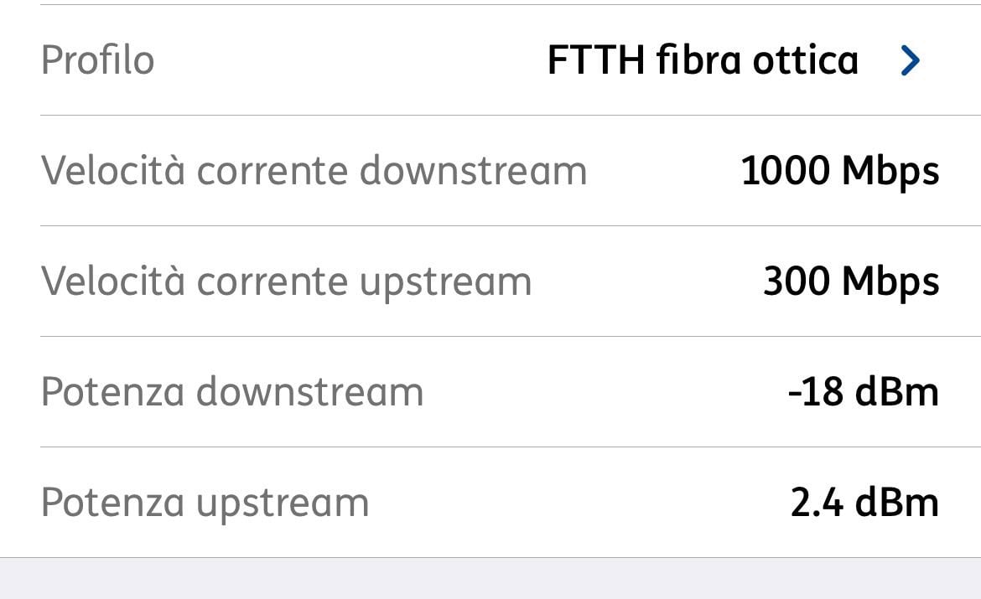Click the word downstream in Velocità corrente row

tap(473, 171)
